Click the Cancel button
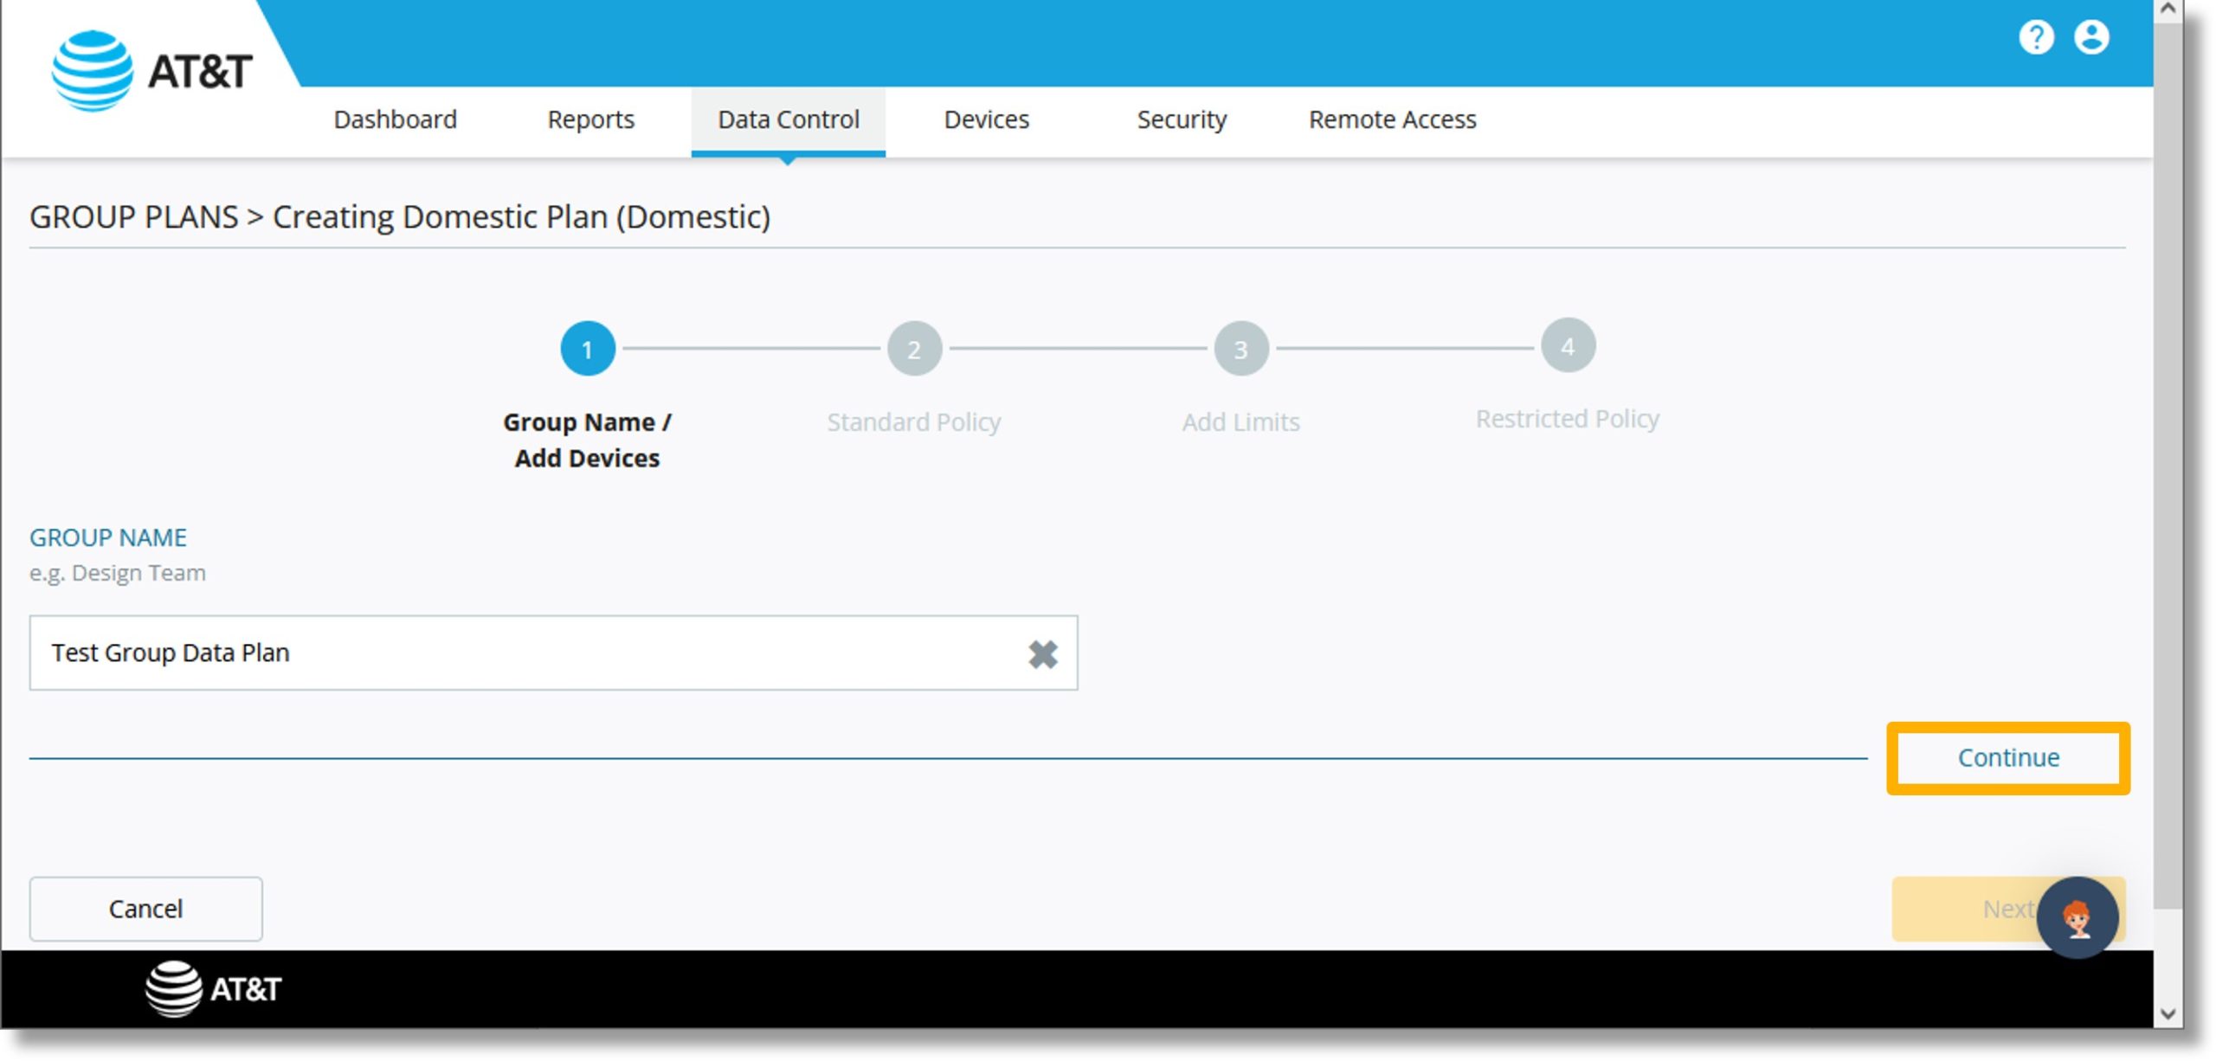2216x1061 pixels. coord(145,907)
